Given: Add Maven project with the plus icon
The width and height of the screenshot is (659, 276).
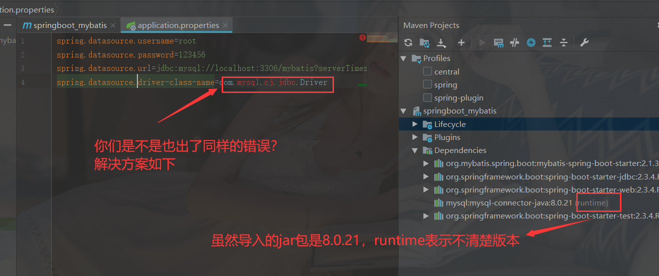Looking at the screenshot, I should 461,42.
